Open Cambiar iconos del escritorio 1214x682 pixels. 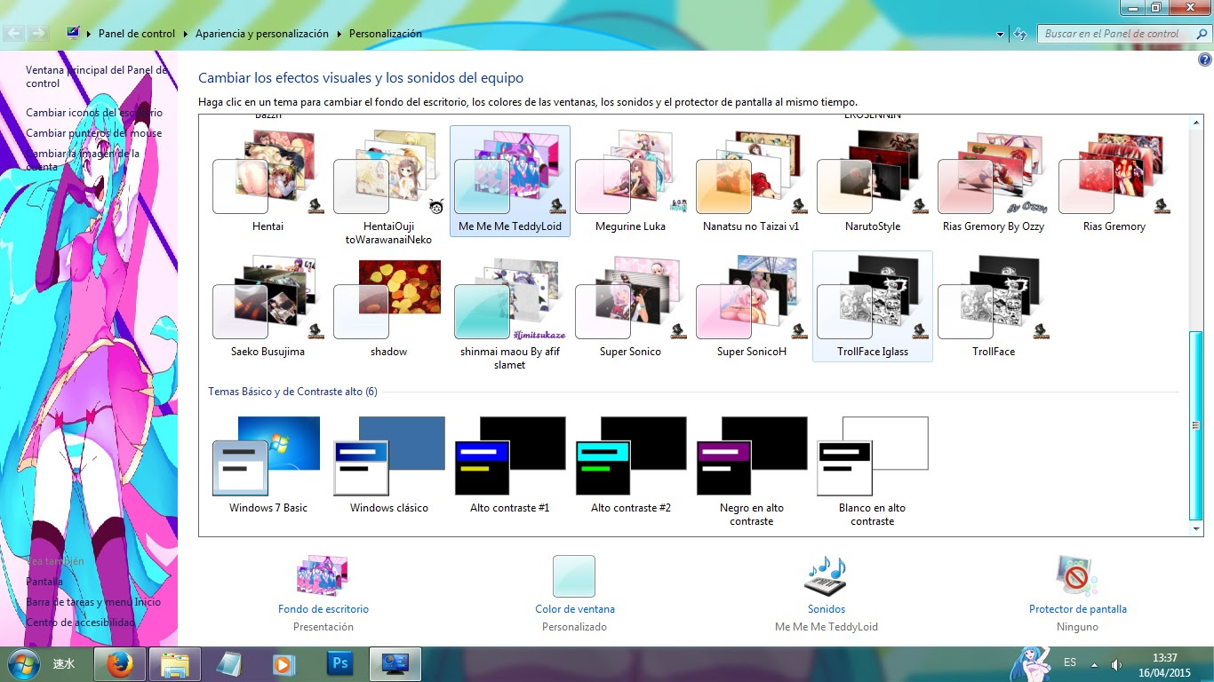[94, 113]
